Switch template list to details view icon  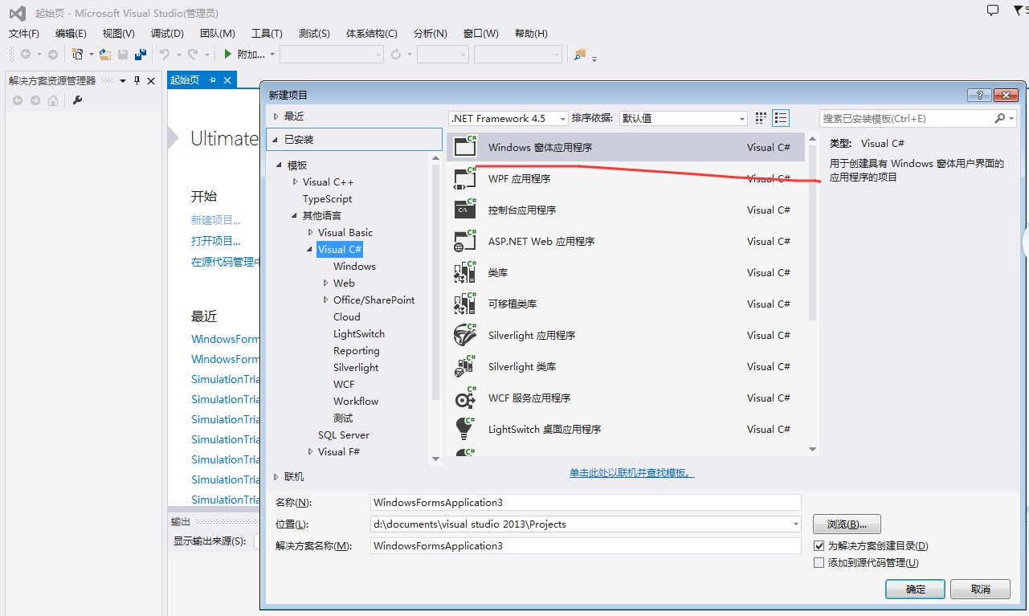coord(780,117)
